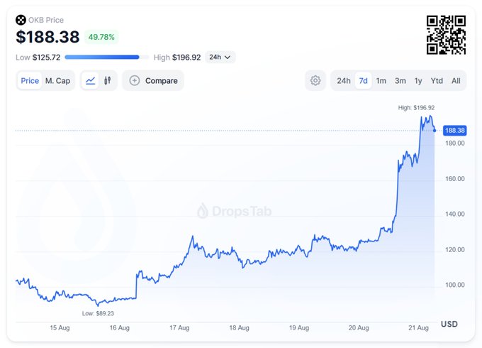Click the QR code image
The width and height of the screenshot is (482, 348).
446,35
